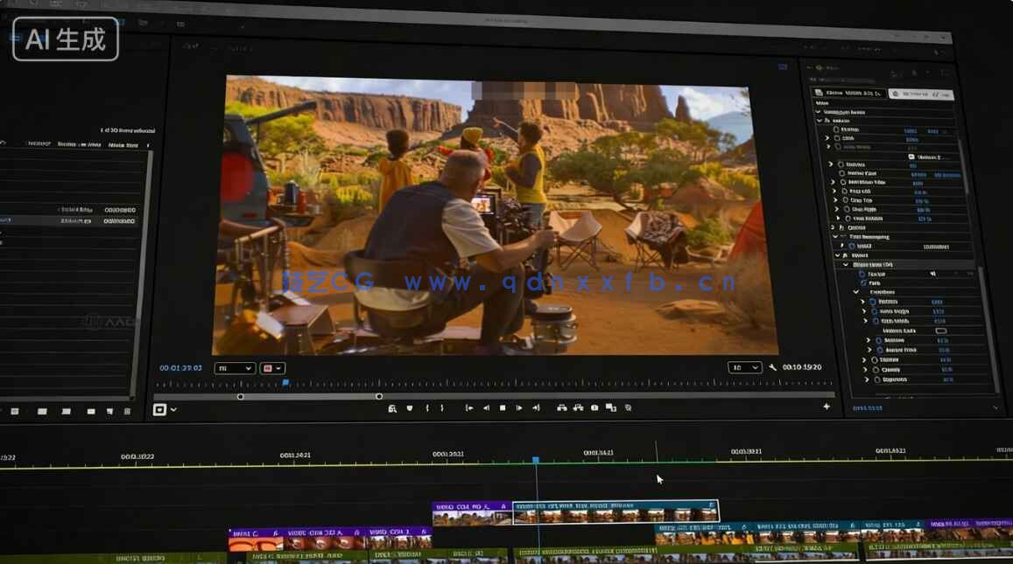Open the playback resolution dropdown near the timecode
1013x564 pixels.
click(744, 367)
